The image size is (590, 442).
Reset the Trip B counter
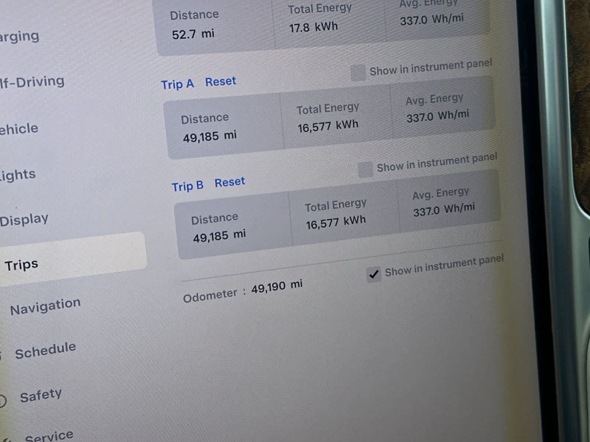pos(230,182)
